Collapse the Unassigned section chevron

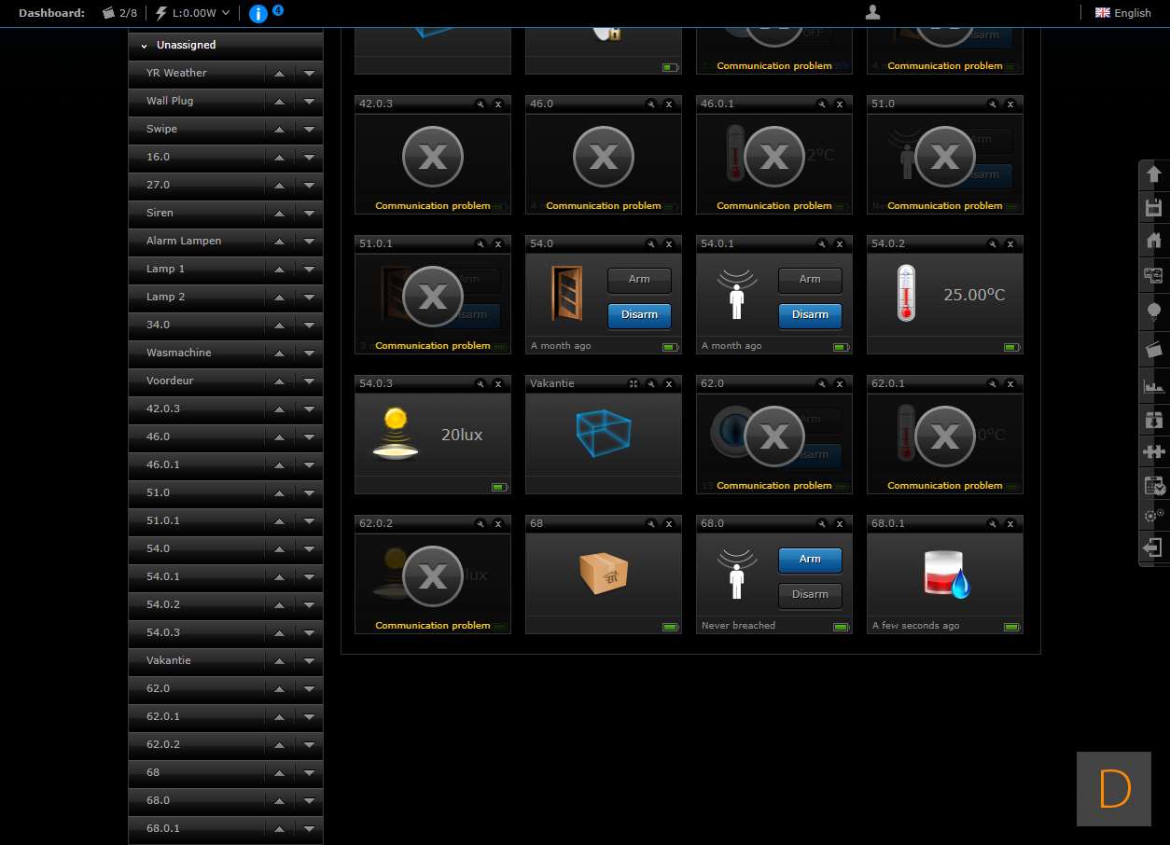145,46
